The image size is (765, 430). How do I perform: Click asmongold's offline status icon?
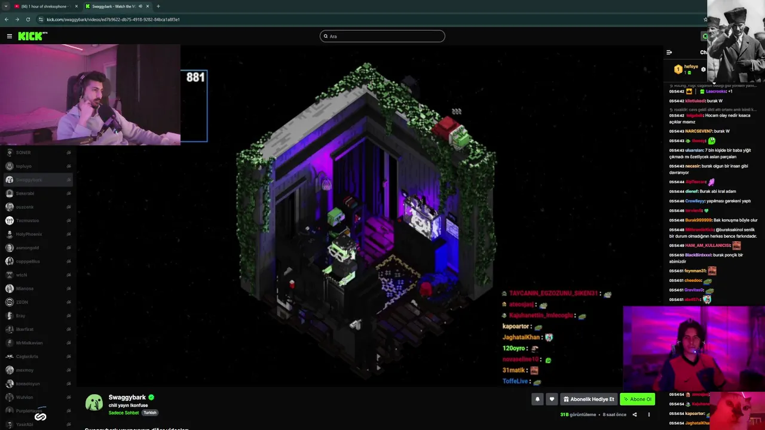click(69, 248)
